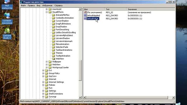Click the SelectionFade folder icon

53,47
